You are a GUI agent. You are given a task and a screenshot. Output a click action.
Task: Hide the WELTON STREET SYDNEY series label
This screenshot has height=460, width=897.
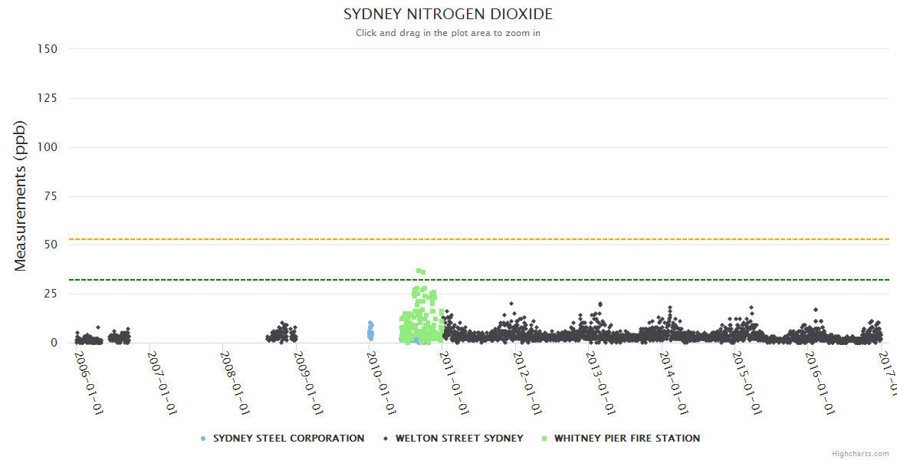(459, 439)
